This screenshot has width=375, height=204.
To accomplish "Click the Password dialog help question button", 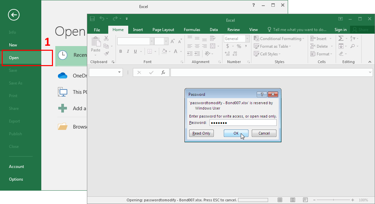I will (262, 94).
